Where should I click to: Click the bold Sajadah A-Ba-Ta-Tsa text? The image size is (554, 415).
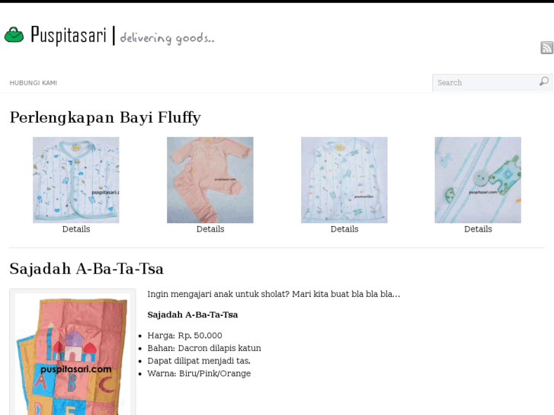point(193,314)
